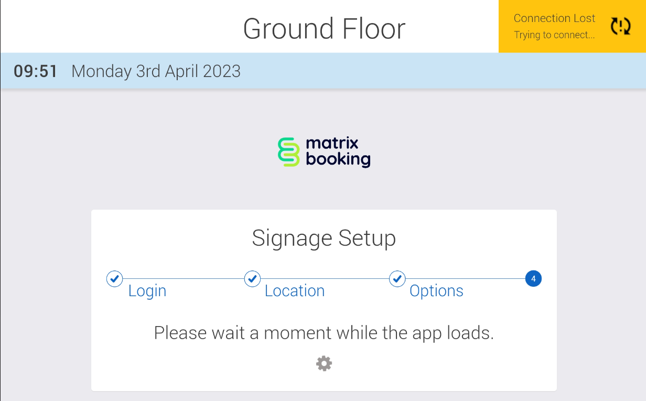
Task: Click the Monday 3rd April 2023 date
Action: 156,71
